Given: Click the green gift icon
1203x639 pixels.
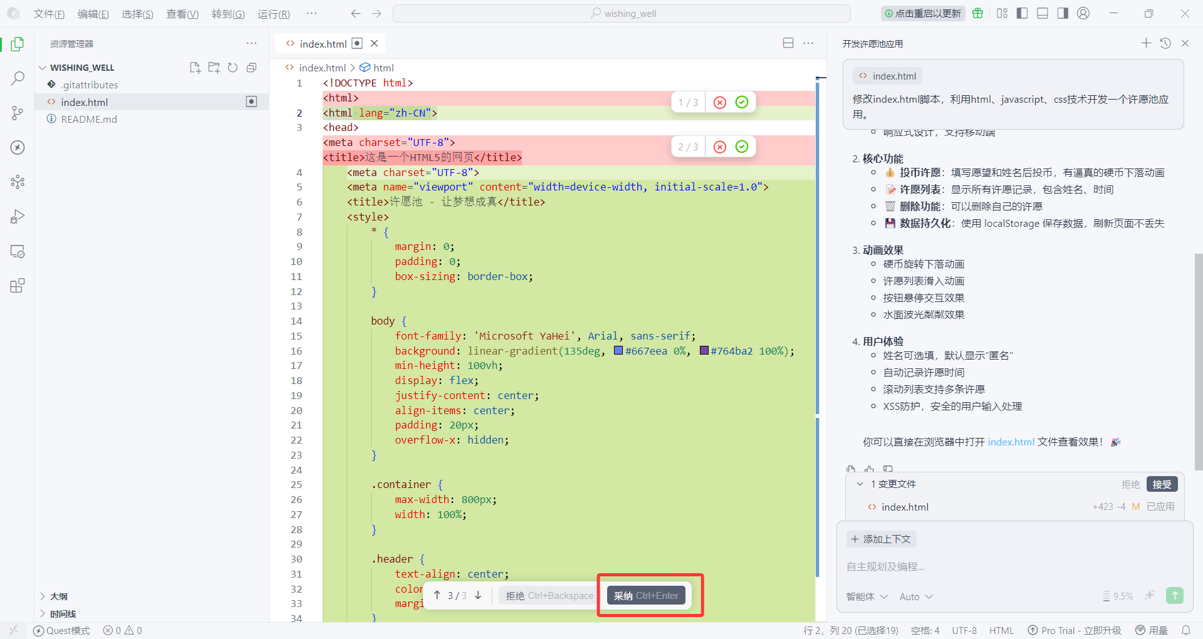Looking at the screenshot, I should [977, 13].
